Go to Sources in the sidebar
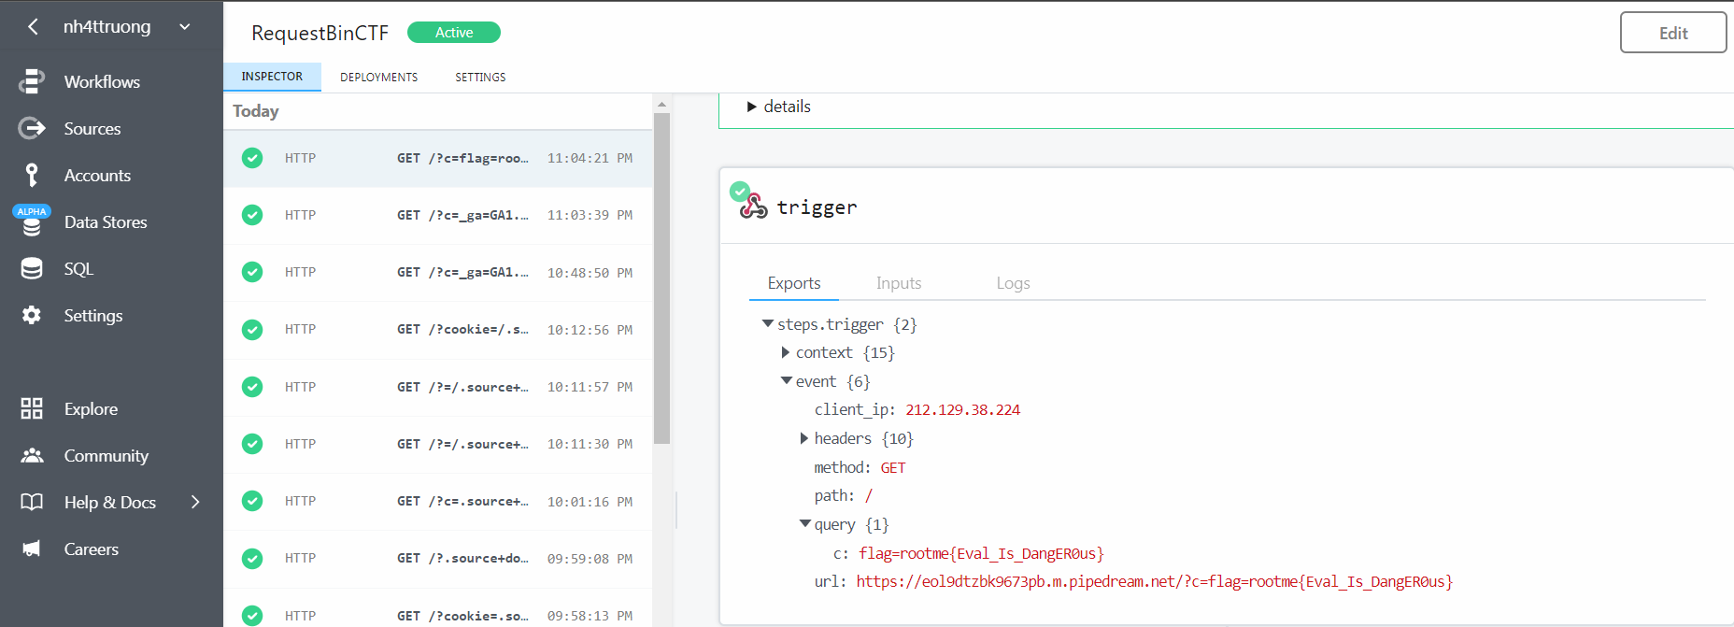The image size is (1734, 627). pos(92,128)
